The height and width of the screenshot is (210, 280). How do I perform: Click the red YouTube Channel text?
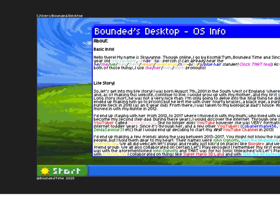[240, 130]
